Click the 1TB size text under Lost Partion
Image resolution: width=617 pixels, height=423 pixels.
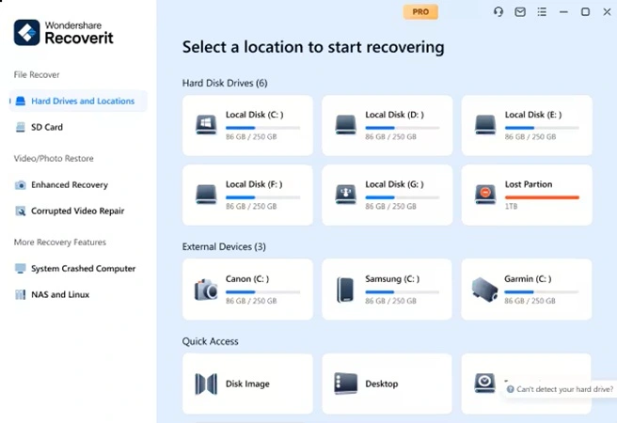(x=511, y=207)
